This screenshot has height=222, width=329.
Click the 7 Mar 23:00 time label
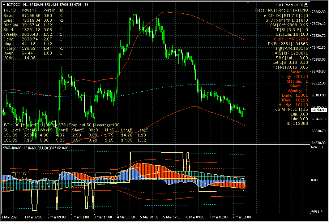[242, 217]
